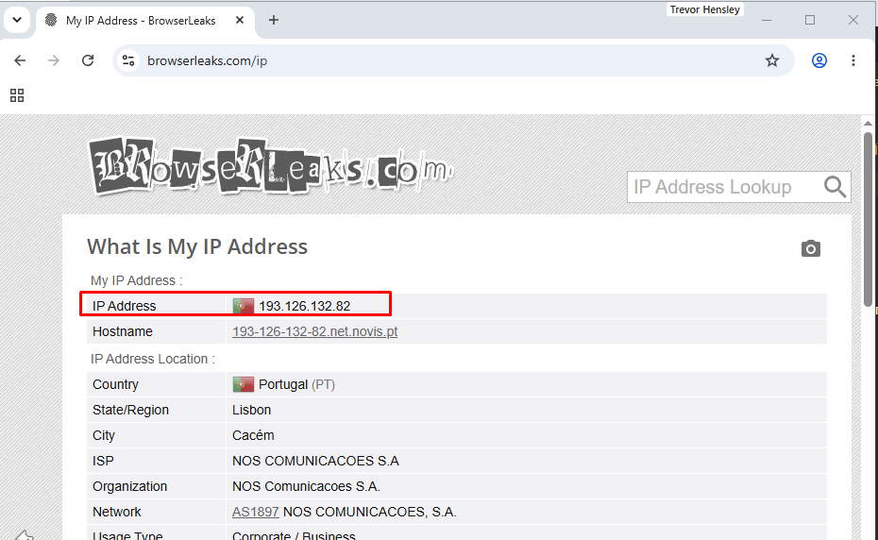The width and height of the screenshot is (878, 540).
Task: Open a new tab with plus button
Action: [273, 20]
